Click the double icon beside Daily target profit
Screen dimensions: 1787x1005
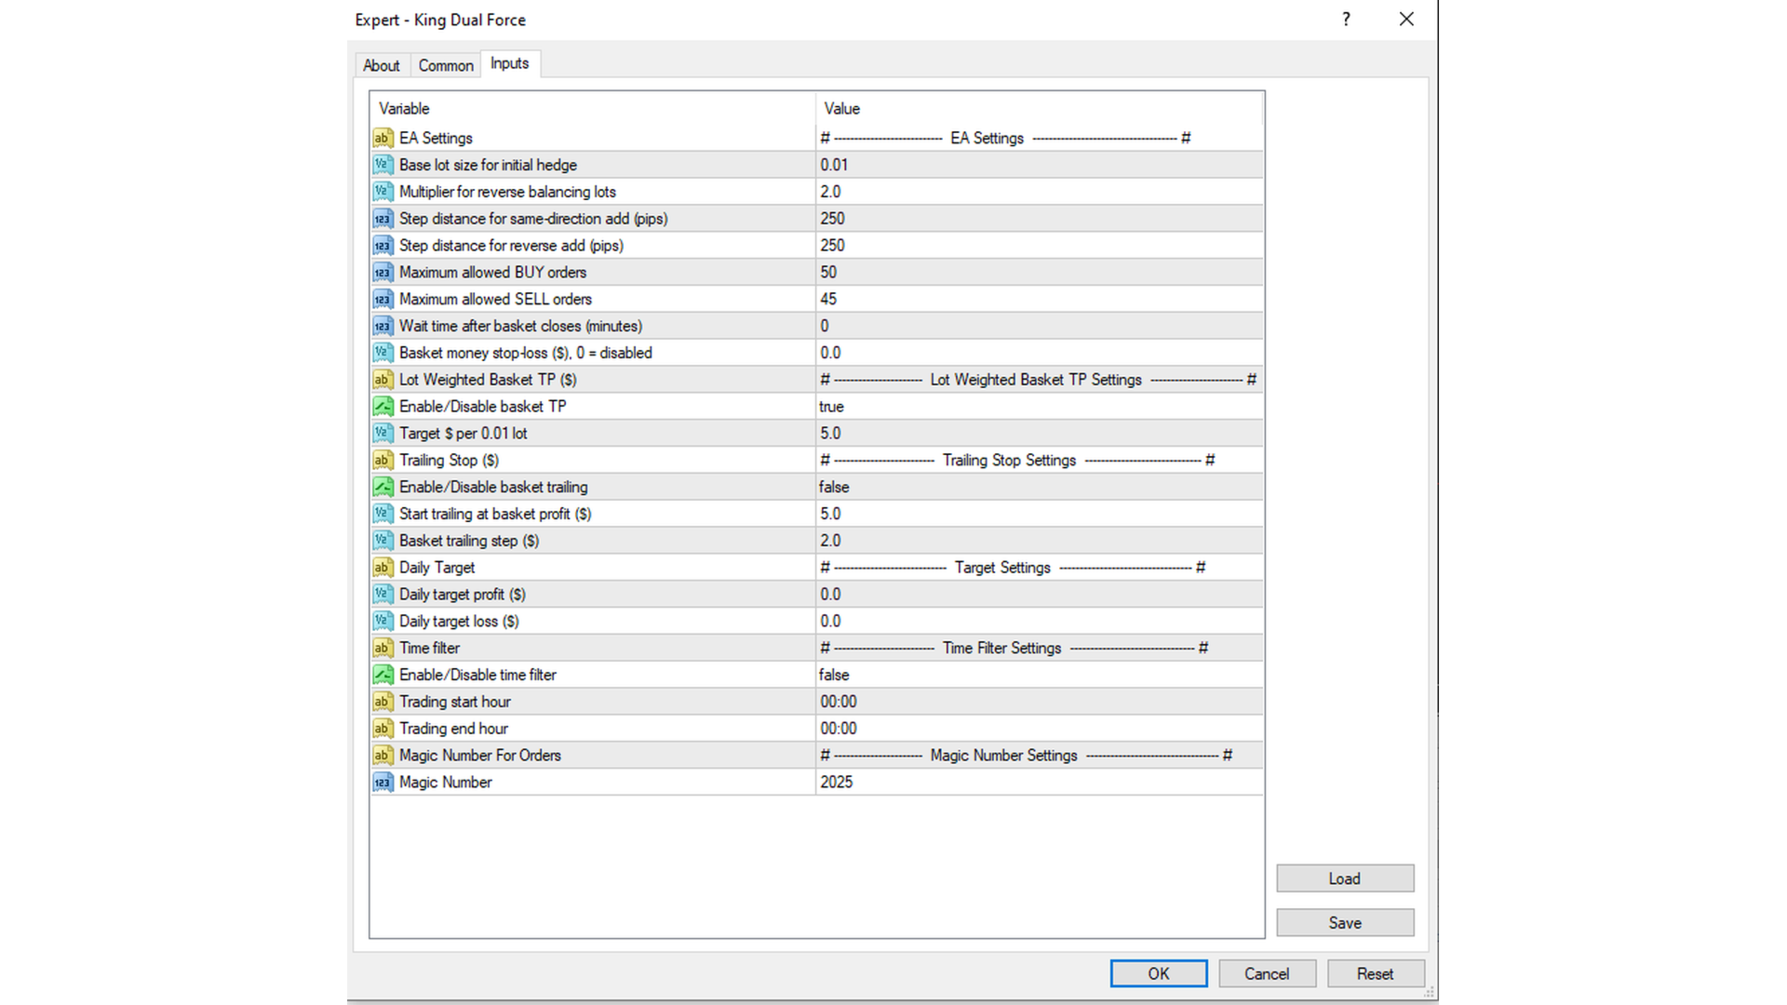coord(383,595)
